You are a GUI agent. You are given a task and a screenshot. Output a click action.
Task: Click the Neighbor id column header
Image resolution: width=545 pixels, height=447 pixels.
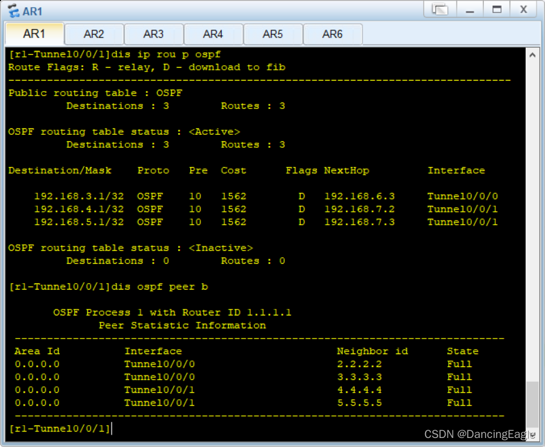372,351
